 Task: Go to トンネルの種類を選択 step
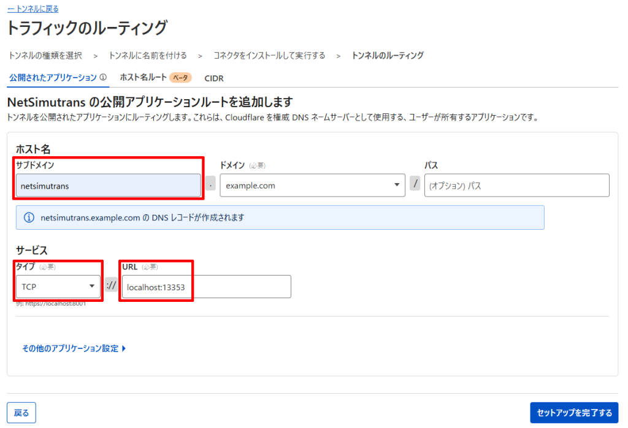tap(45, 56)
